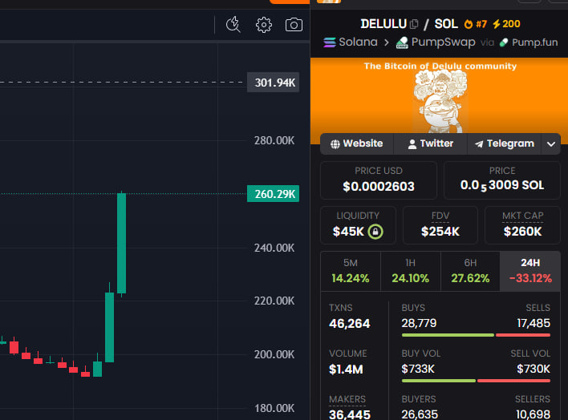Click the Twitter person icon

pyautogui.click(x=412, y=144)
